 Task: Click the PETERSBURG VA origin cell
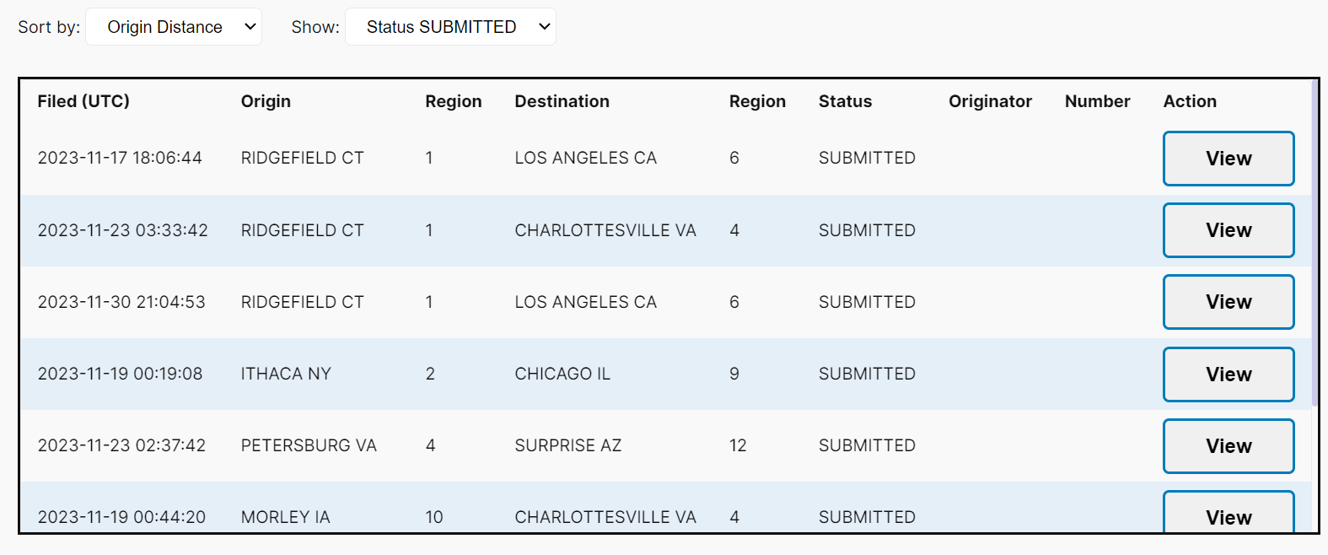tap(309, 445)
